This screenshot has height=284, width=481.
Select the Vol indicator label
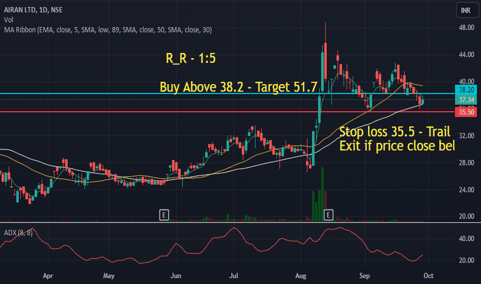9,20
